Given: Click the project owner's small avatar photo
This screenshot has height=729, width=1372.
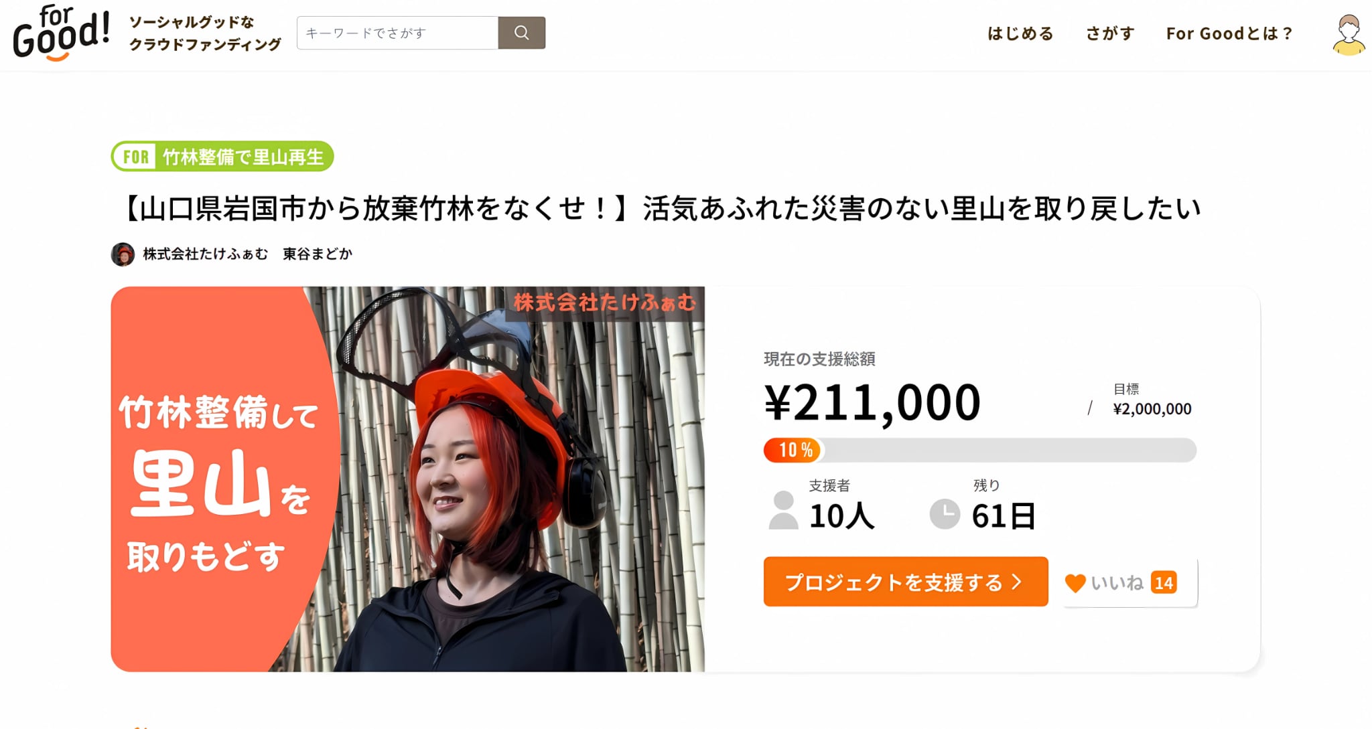Looking at the screenshot, I should coord(123,254).
